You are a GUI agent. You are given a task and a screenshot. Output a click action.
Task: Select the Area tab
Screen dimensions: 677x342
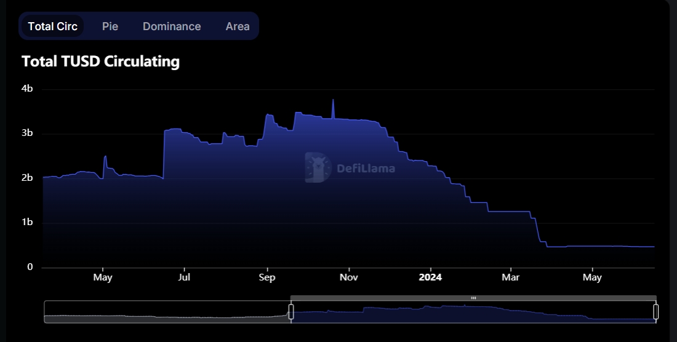(238, 26)
